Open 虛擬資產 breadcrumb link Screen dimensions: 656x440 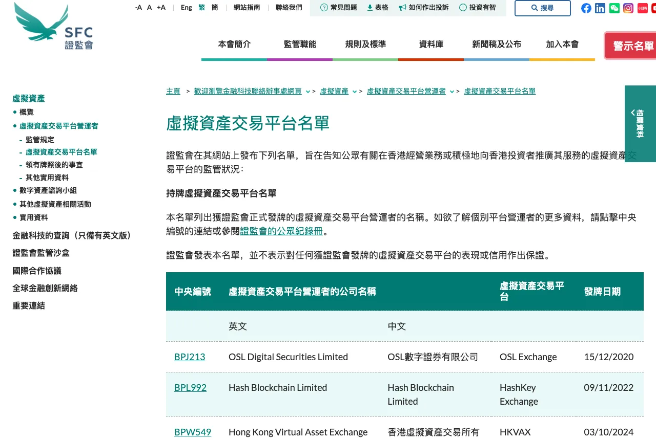pyautogui.click(x=334, y=91)
